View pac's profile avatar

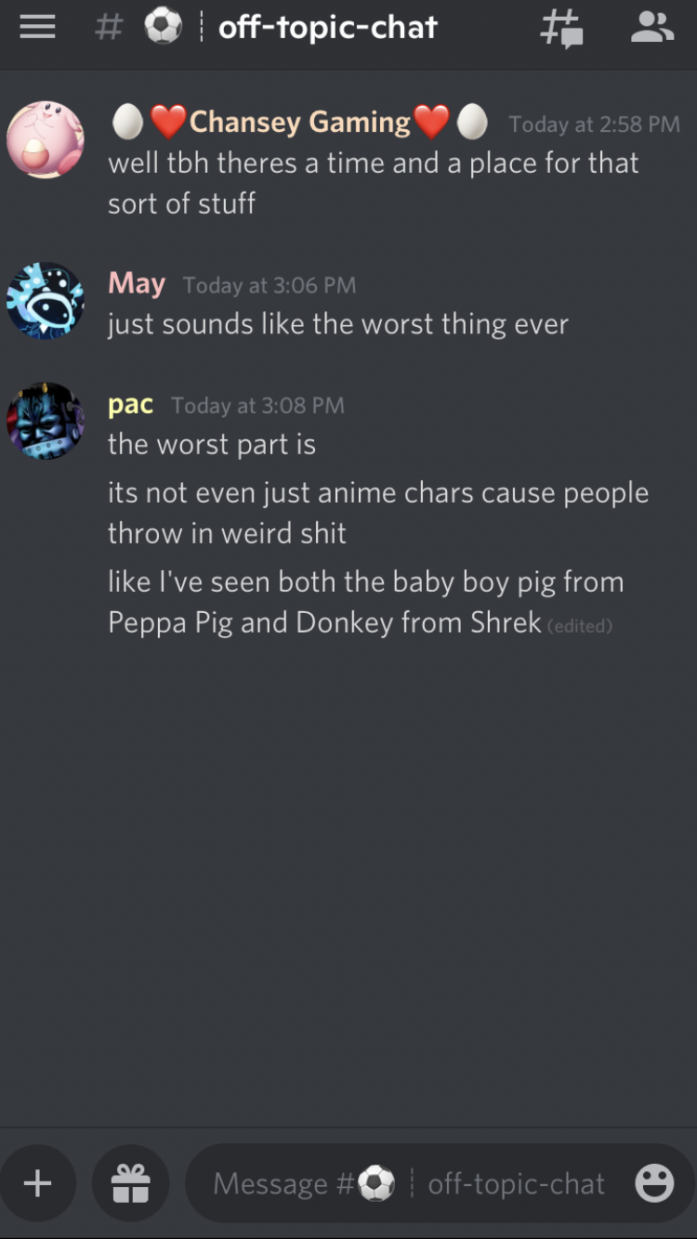[46, 421]
